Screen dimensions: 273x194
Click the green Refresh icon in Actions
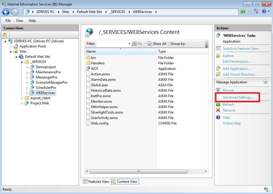218,105
